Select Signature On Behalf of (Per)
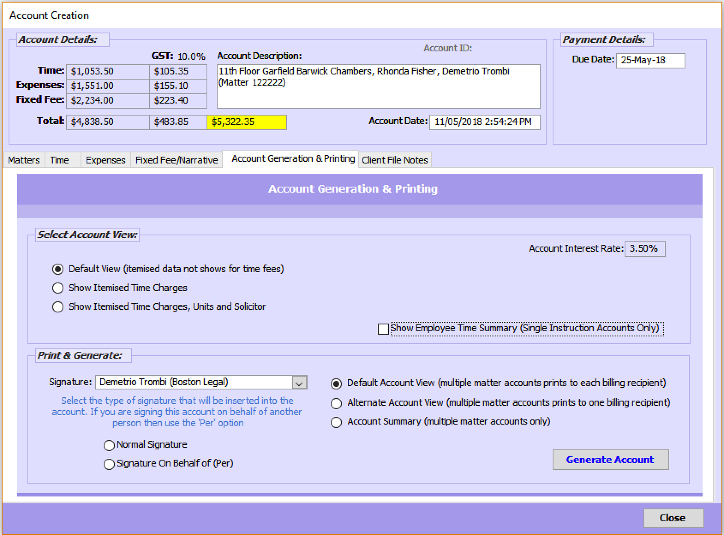This screenshot has width=724, height=535. pyautogui.click(x=109, y=464)
